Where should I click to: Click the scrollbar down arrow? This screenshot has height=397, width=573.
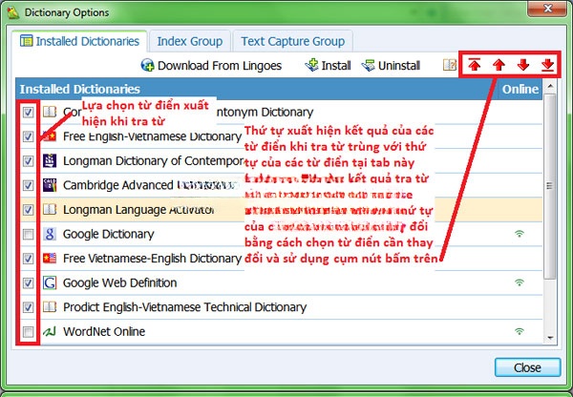pos(550,338)
